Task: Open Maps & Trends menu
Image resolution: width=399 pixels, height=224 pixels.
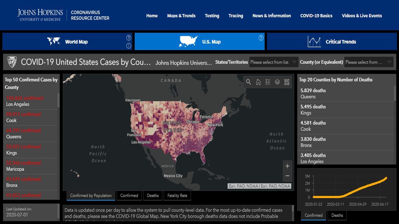Action: pos(181,16)
